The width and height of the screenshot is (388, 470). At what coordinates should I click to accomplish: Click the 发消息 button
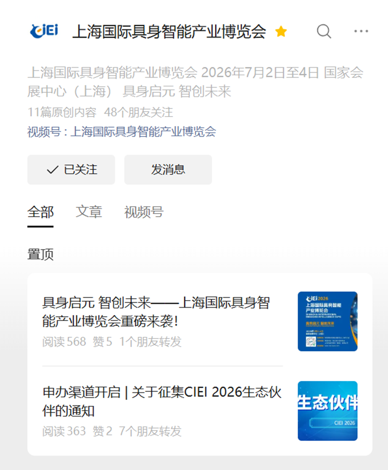tap(168, 170)
